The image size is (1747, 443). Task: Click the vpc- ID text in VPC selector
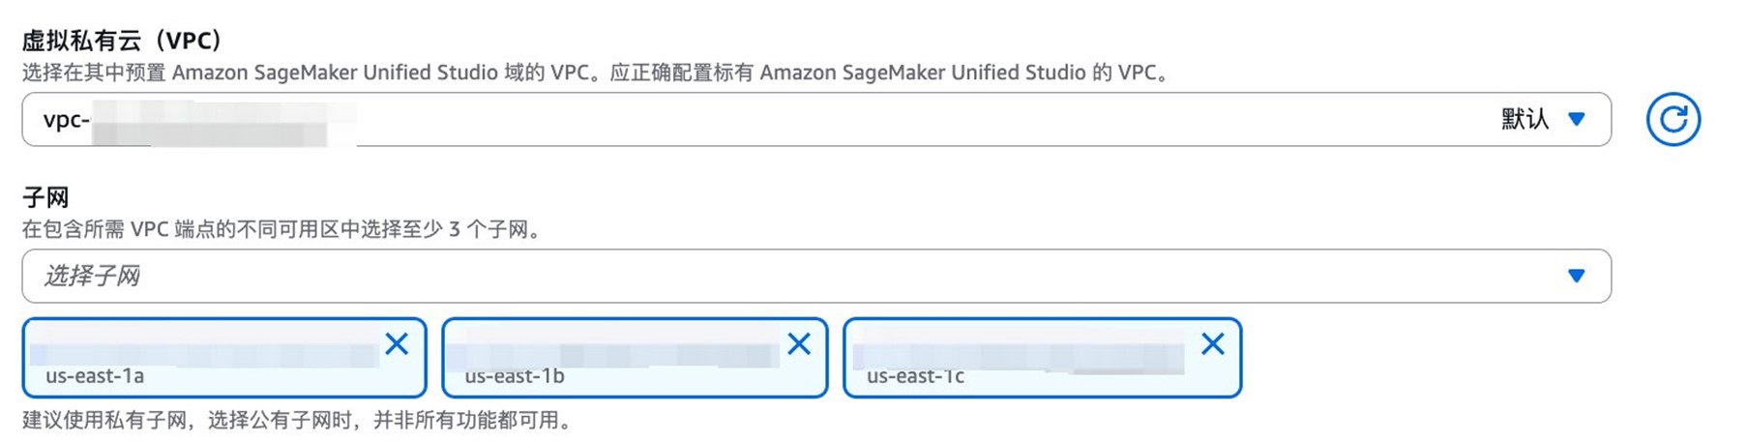point(67,120)
